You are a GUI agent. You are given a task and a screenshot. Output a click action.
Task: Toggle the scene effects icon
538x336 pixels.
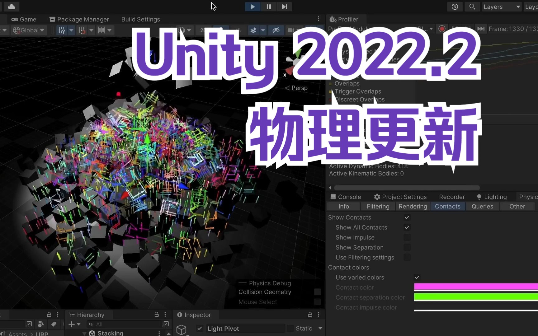tap(253, 30)
